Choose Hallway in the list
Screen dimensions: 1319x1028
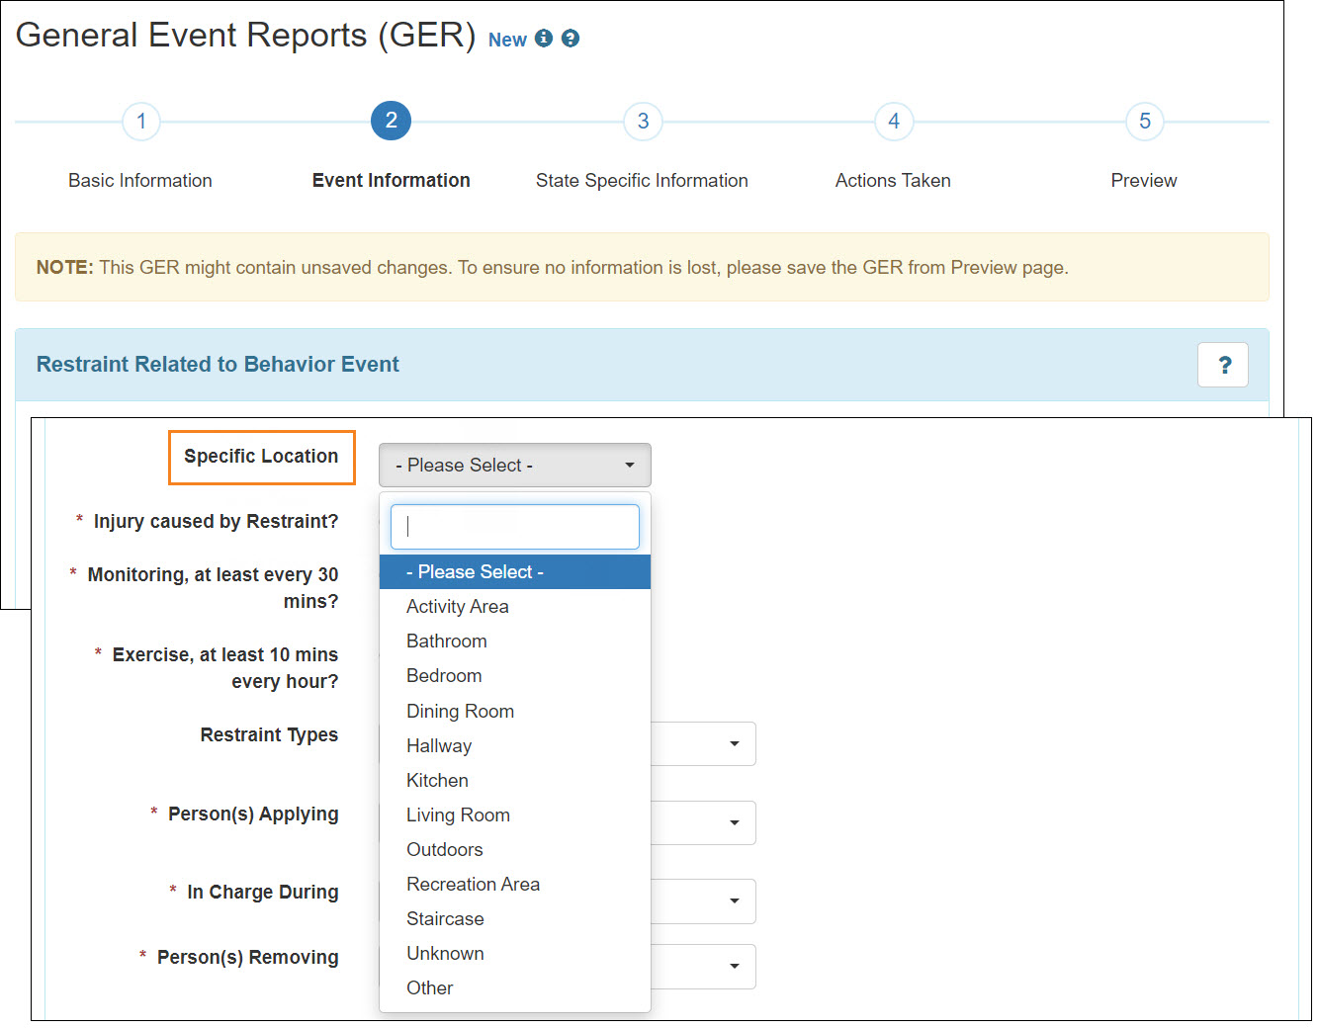515,746
